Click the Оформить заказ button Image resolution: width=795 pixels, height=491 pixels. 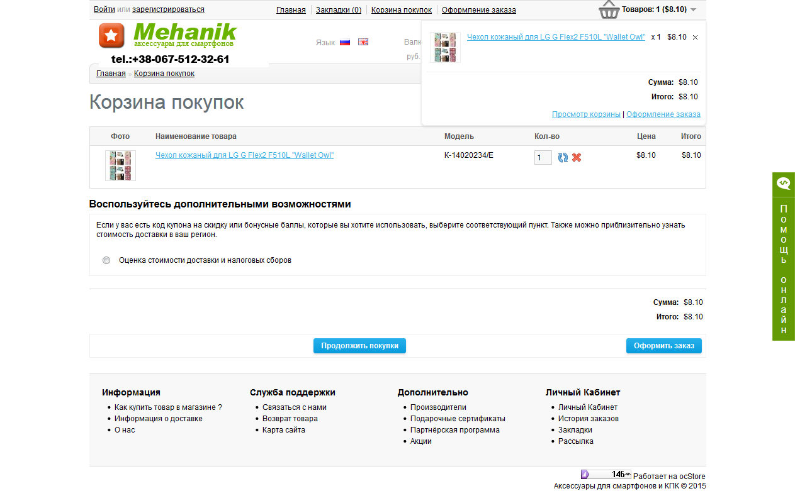pyautogui.click(x=663, y=346)
